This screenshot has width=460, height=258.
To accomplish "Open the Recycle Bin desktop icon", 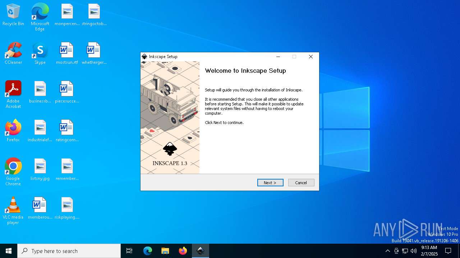I will click(13, 15).
